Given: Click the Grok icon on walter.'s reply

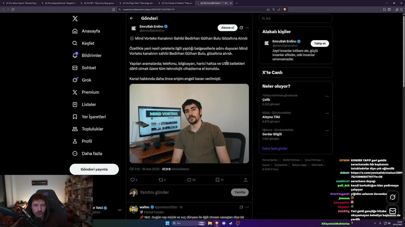Looking at the screenshot, I should point(241,207).
